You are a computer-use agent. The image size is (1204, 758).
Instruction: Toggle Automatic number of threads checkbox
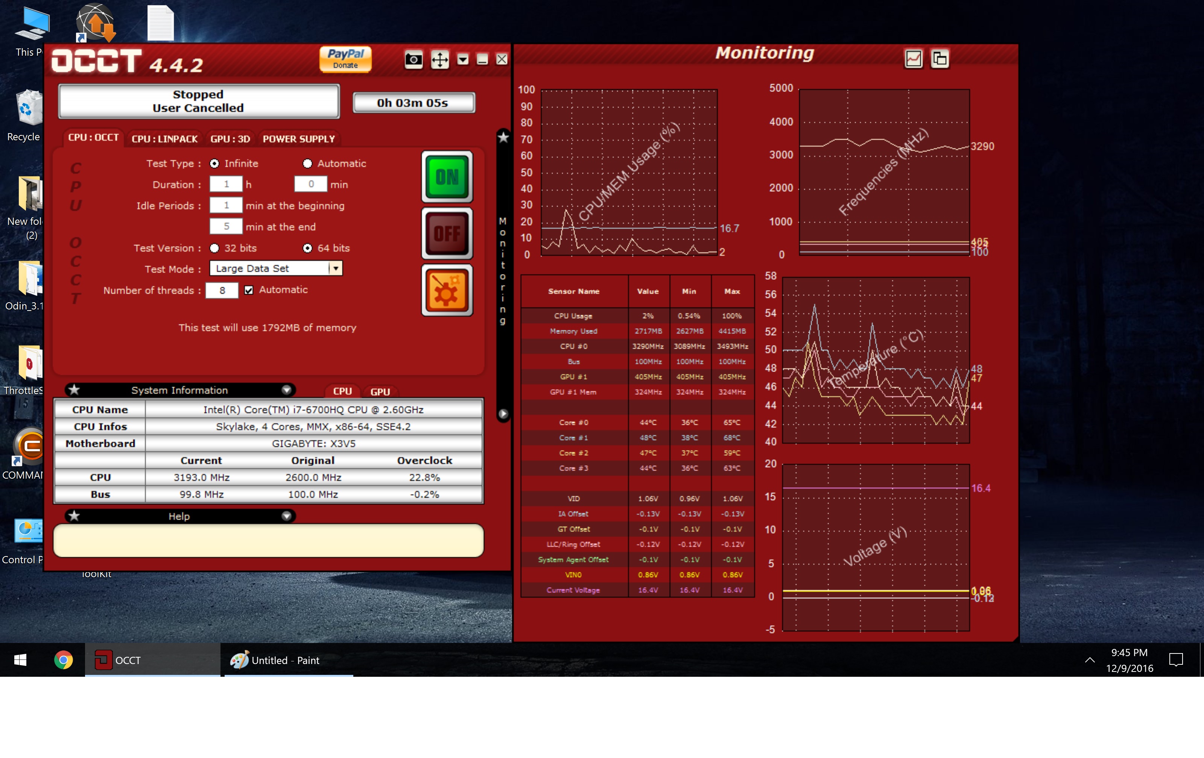(x=248, y=290)
